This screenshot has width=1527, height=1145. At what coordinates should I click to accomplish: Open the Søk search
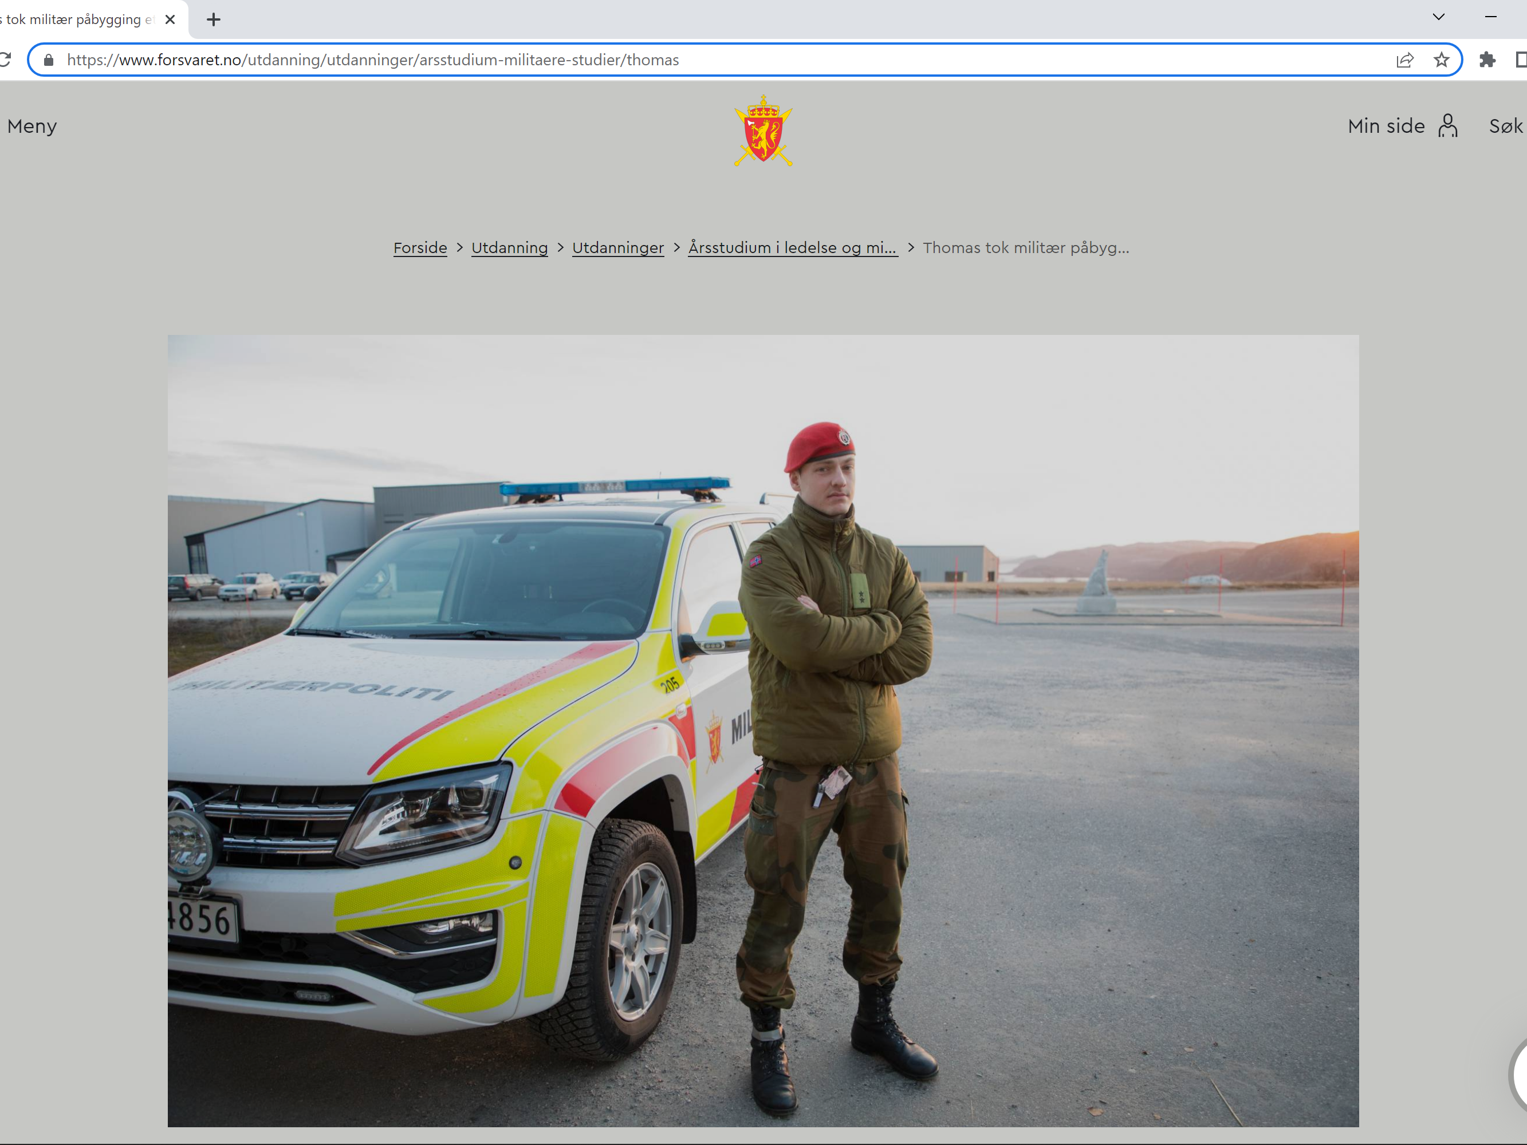(x=1506, y=127)
